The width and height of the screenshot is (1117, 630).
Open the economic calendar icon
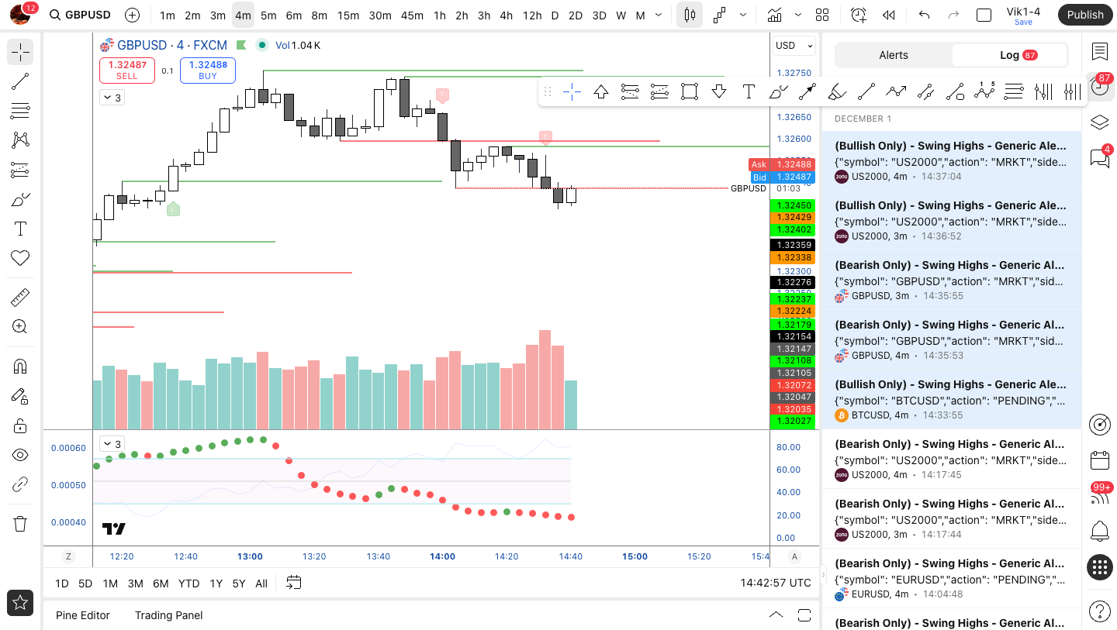click(x=1099, y=460)
